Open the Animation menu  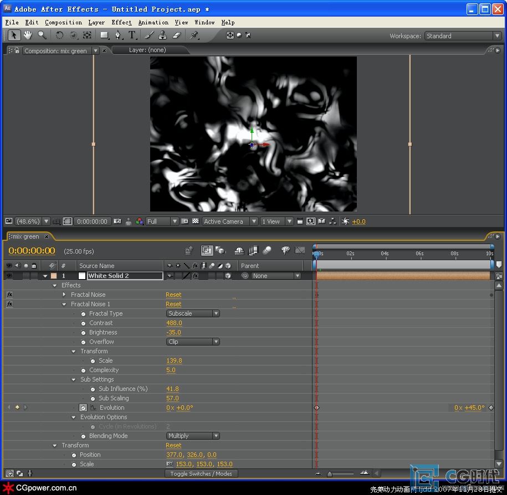coord(153,22)
